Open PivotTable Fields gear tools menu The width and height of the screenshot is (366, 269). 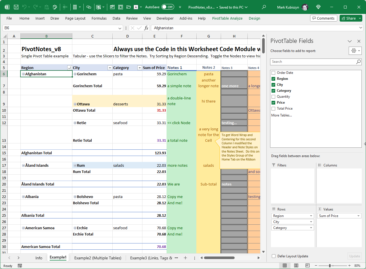pos(355,51)
